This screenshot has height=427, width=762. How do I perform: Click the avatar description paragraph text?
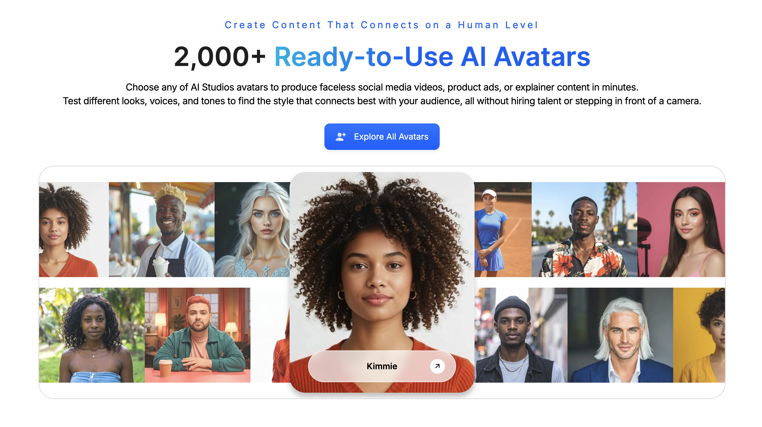point(382,94)
